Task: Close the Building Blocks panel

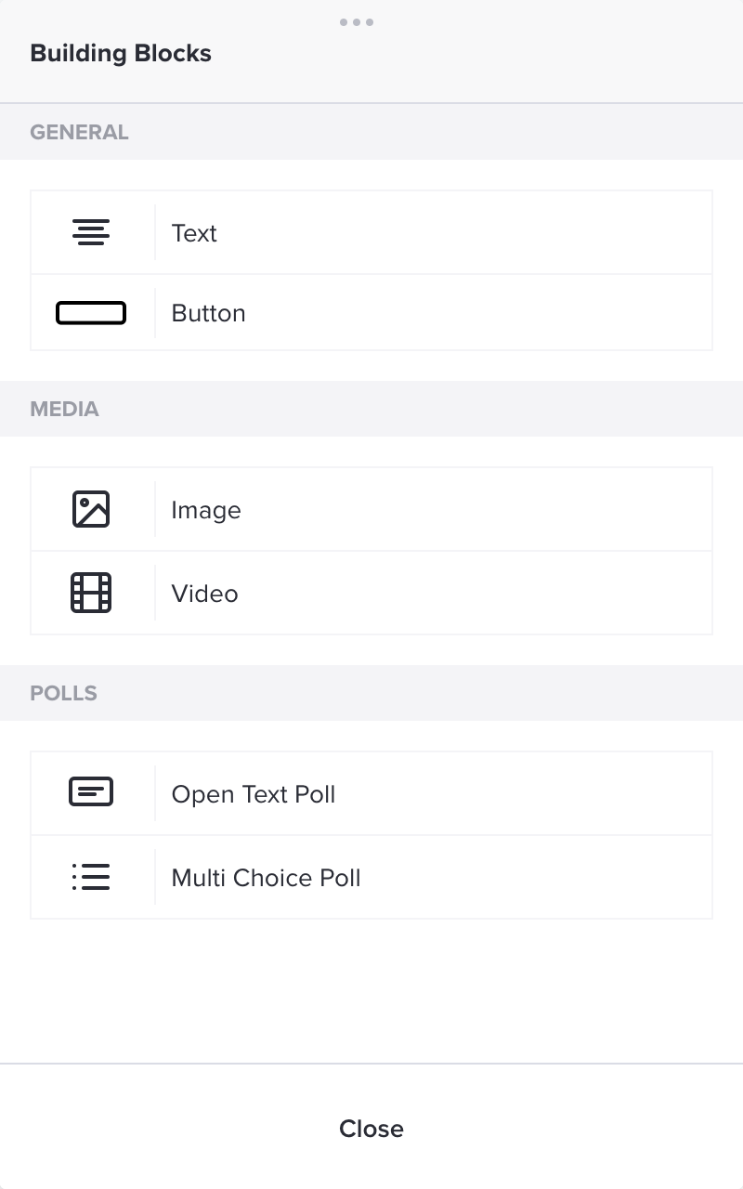Action: (x=371, y=1129)
